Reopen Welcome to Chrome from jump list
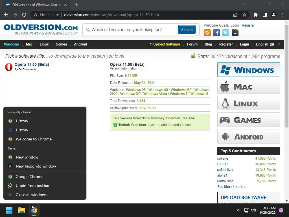This screenshot has height=217, width=289. coord(45,139)
